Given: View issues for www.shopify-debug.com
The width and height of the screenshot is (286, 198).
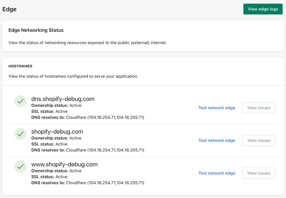Looking at the screenshot, I should click(x=259, y=173).
